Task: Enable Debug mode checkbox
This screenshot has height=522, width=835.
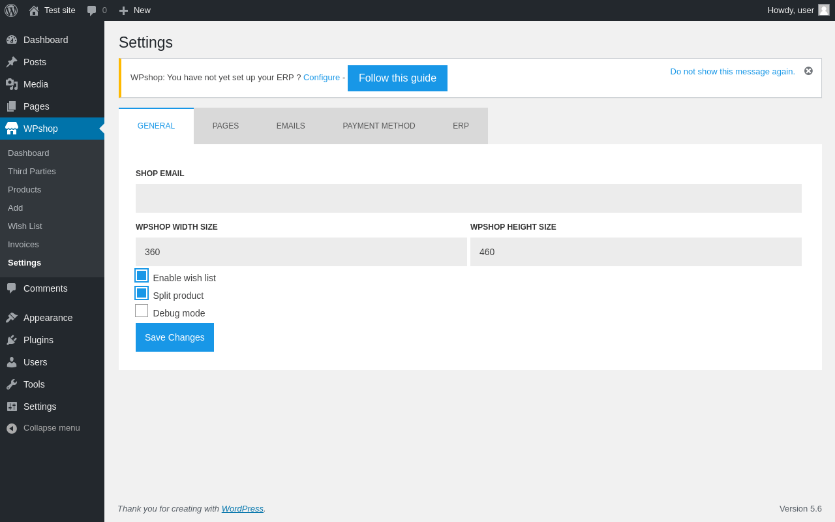Action: (142, 311)
